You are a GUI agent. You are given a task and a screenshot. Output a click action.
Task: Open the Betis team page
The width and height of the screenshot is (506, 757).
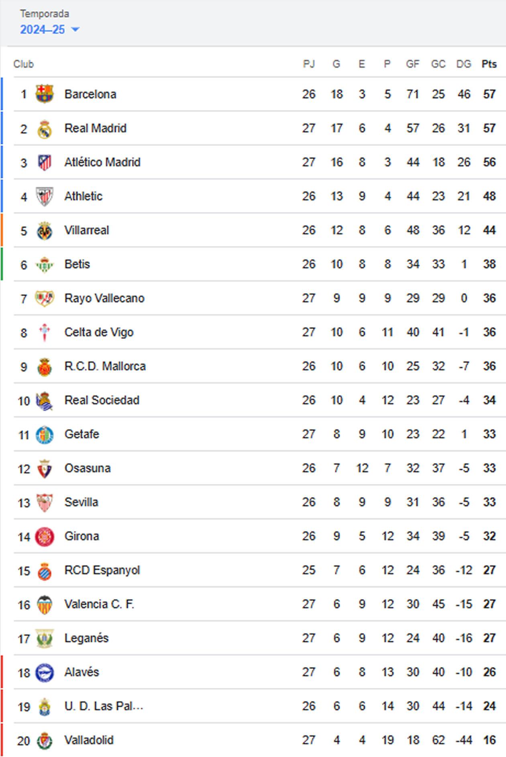78,264
